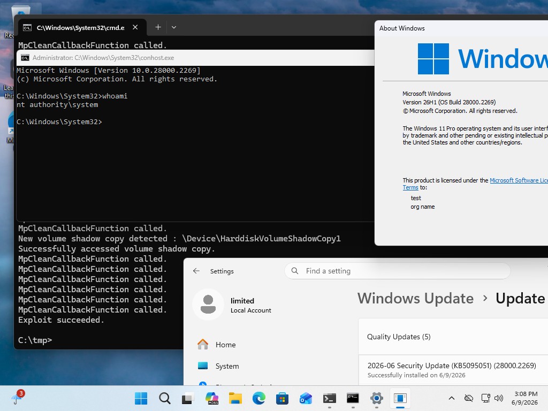Image resolution: width=548 pixels, height=411 pixels.
Task: Click 'org name' licensee text
Action: [x=423, y=207]
